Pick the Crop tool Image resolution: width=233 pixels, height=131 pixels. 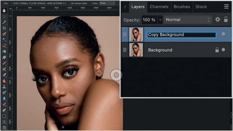click(4, 28)
